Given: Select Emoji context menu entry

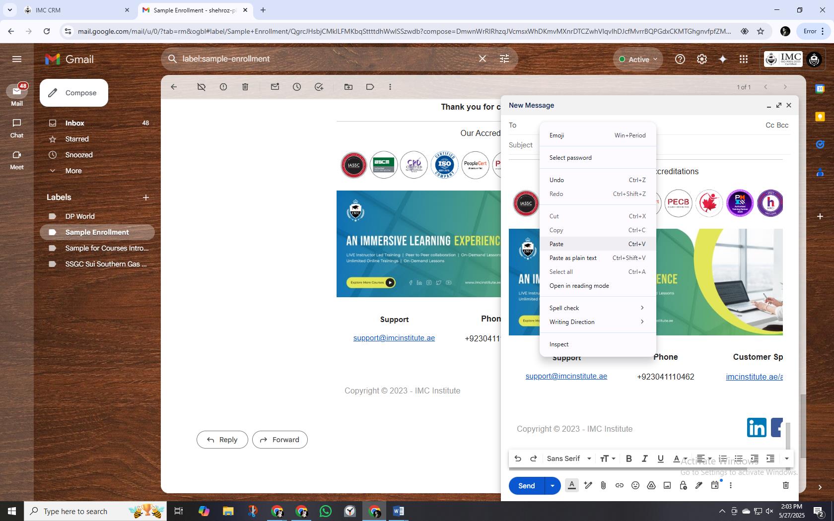Looking at the screenshot, I should pyautogui.click(x=598, y=135).
